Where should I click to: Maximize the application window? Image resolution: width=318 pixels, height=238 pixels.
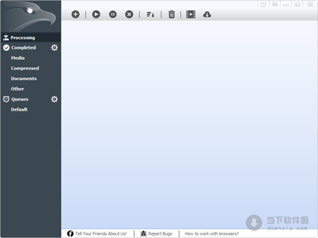[297, 4]
